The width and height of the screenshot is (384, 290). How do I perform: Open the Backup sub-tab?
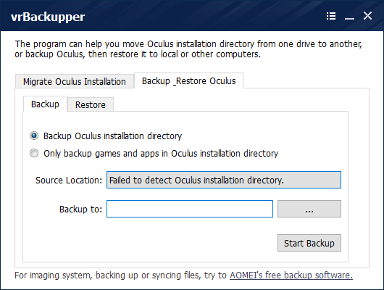pos(45,104)
